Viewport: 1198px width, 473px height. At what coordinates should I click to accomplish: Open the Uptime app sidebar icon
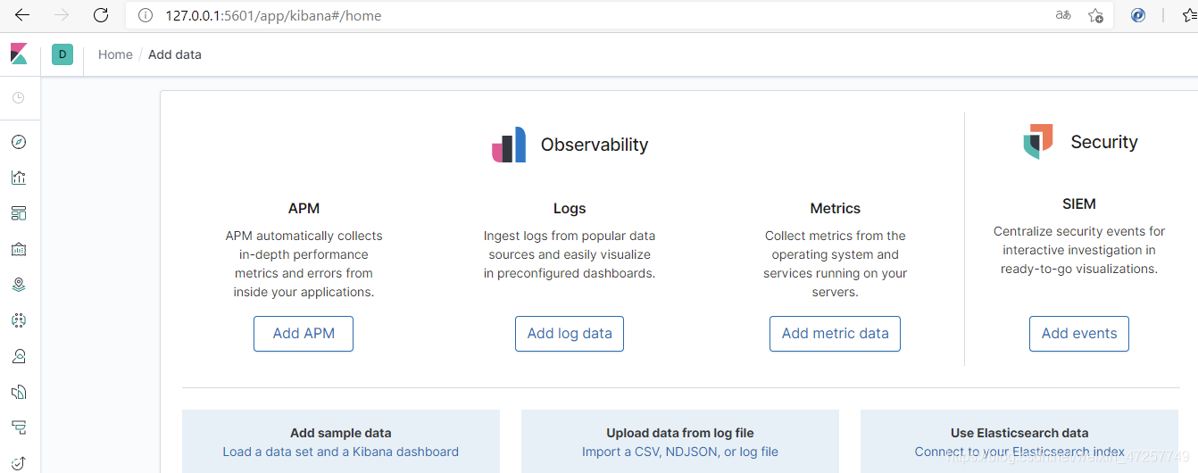coord(19,461)
